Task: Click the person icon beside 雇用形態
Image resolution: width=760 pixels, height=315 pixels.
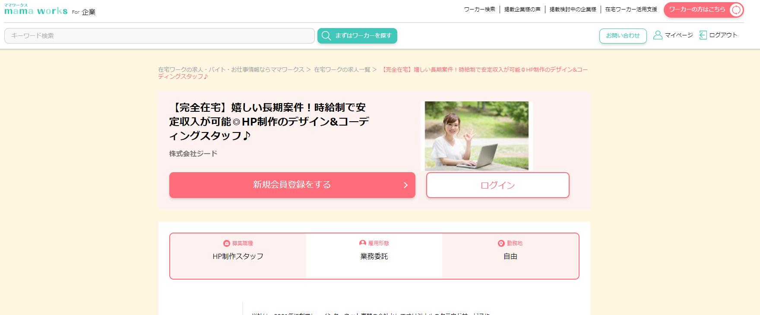Action: pyautogui.click(x=363, y=243)
